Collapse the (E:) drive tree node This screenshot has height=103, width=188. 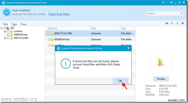pos(1,28)
